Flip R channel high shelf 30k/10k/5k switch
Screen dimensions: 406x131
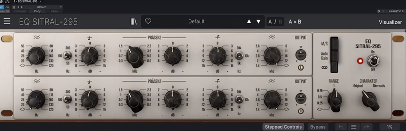pos(239,99)
